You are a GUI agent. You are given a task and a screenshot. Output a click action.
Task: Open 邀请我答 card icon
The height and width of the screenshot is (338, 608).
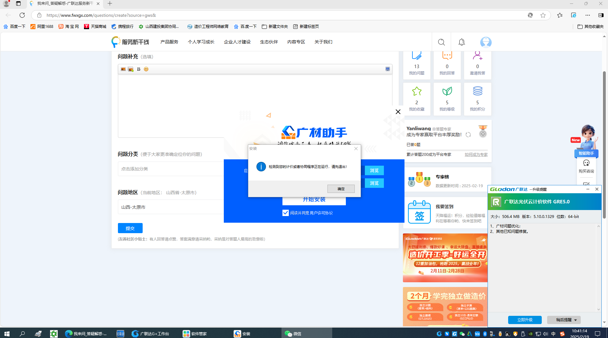[x=477, y=56]
